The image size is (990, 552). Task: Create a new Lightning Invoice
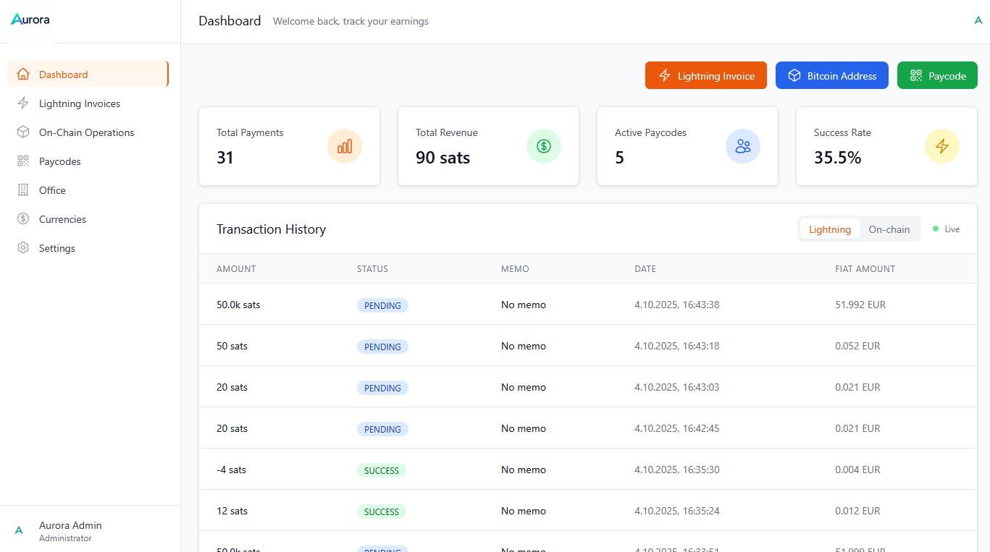pos(705,75)
